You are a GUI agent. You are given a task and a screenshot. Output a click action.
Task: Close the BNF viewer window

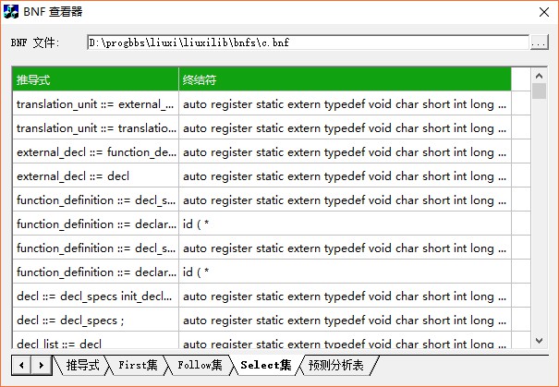(x=541, y=11)
